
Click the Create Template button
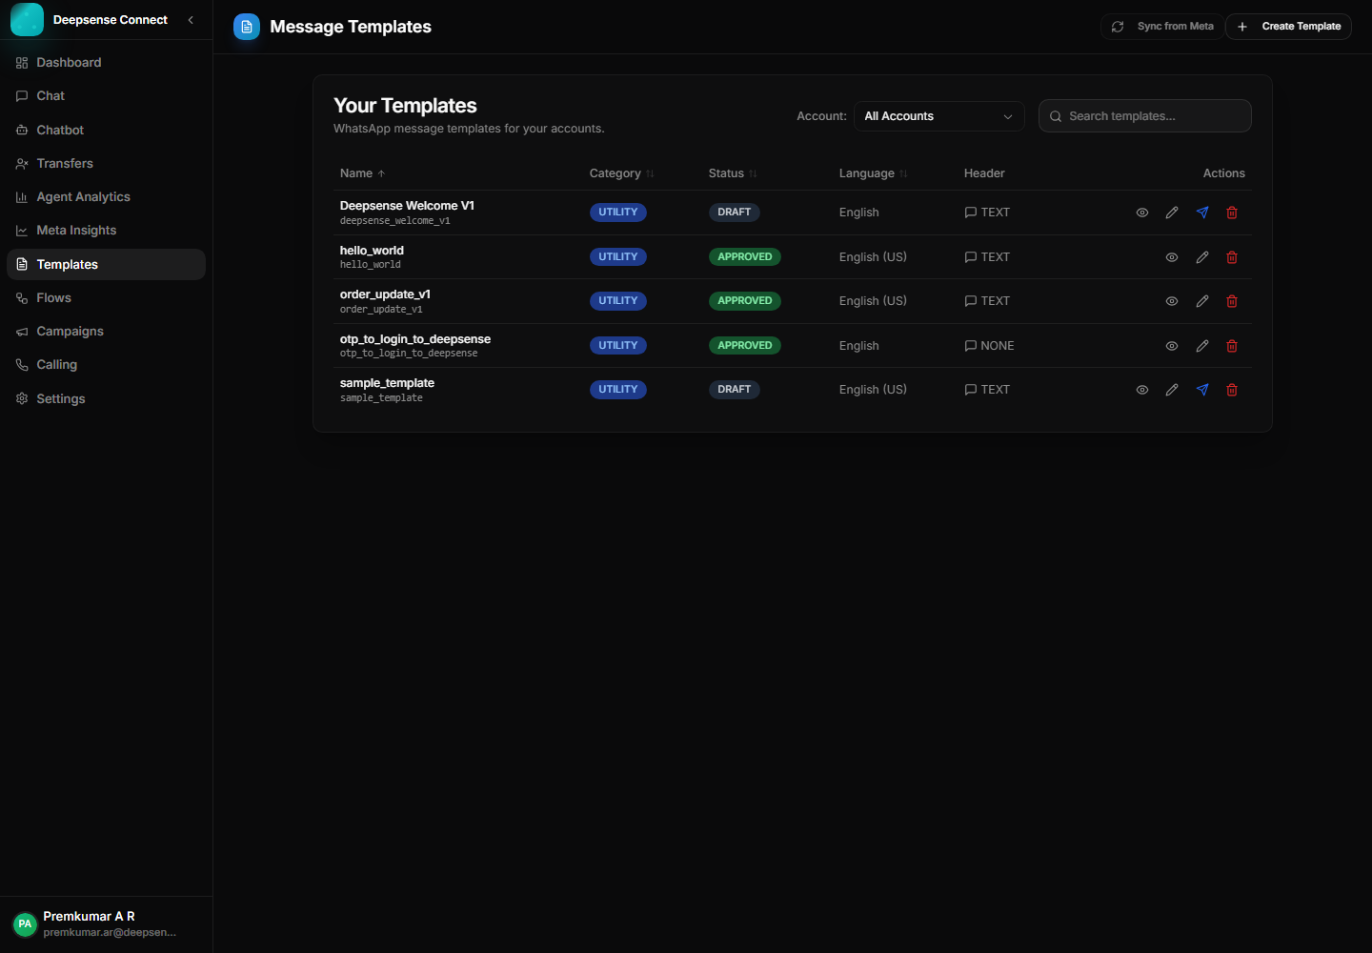tap(1289, 27)
